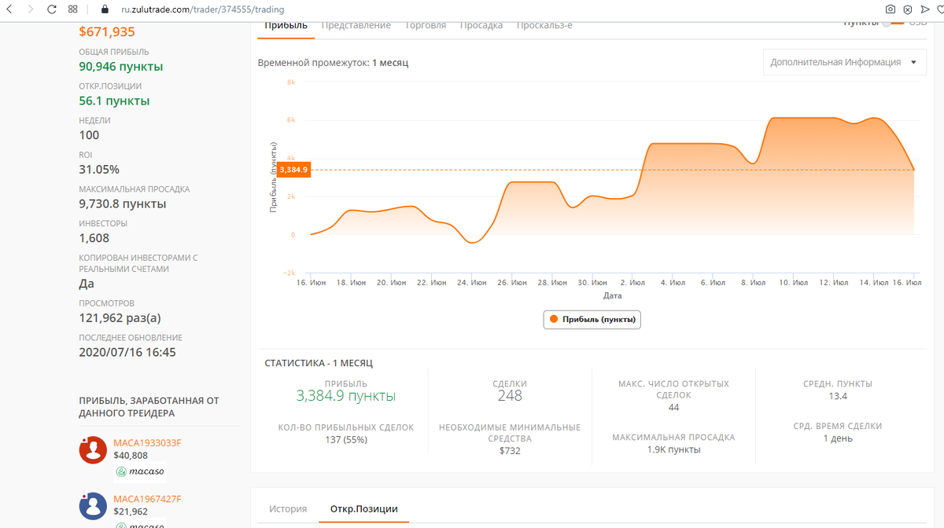
Task: Click the $732 minimum funds value
Action: [x=510, y=451]
